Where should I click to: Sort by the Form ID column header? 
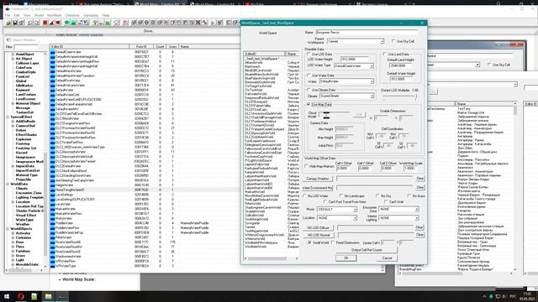click(x=141, y=47)
